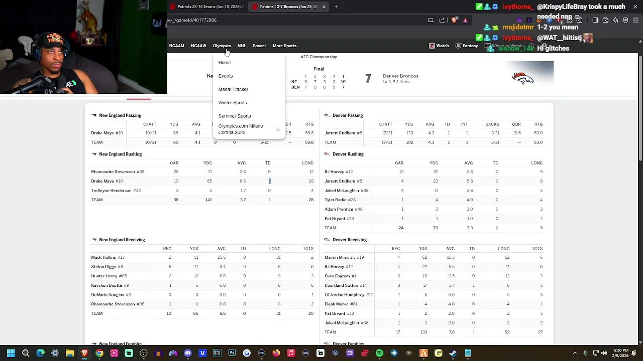Open Lil'Jordan Humphrey #17 player link
Viewport: 643px width, 361px height.
(x=349, y=295)
